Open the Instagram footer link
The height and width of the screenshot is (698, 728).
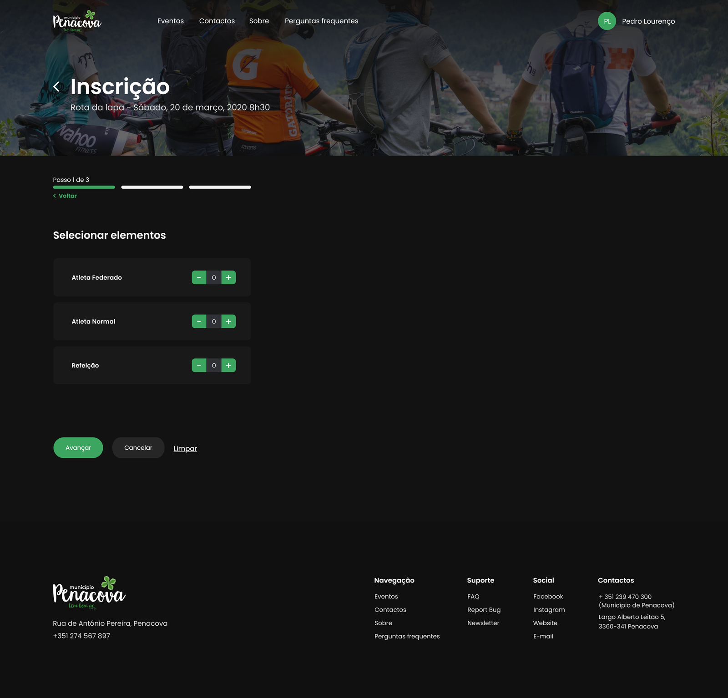(x=549, y=610)
